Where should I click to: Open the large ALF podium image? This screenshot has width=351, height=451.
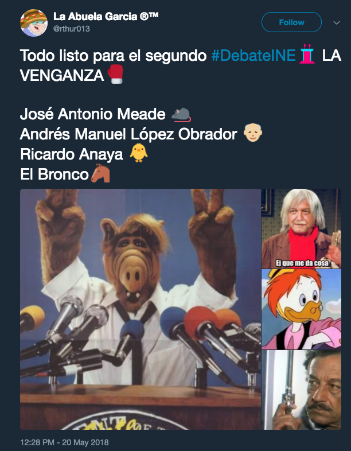[141, 309]
